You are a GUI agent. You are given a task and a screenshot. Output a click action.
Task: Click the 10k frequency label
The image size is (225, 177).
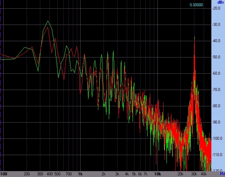157,174
